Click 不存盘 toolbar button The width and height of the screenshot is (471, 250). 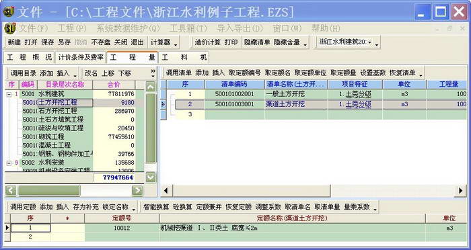101,42
